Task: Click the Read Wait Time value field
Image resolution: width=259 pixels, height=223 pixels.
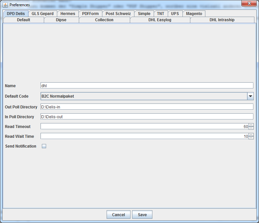Action: tap(145, 136)
